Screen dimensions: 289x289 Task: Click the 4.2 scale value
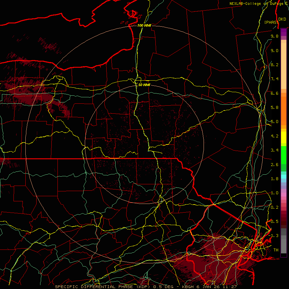pos(275,136)
